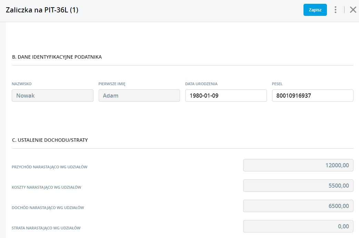Click the C. Ustalenie dochodu/straty heading
This screenshot has width=359, height=238.
(x=50, y=140)
